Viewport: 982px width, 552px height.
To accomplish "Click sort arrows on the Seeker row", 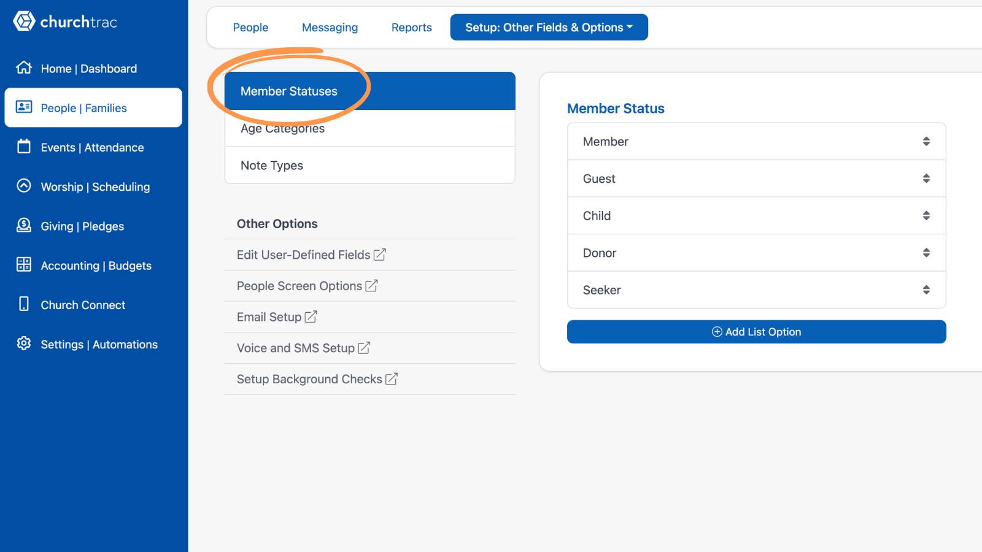I will (x=926, y=290).
